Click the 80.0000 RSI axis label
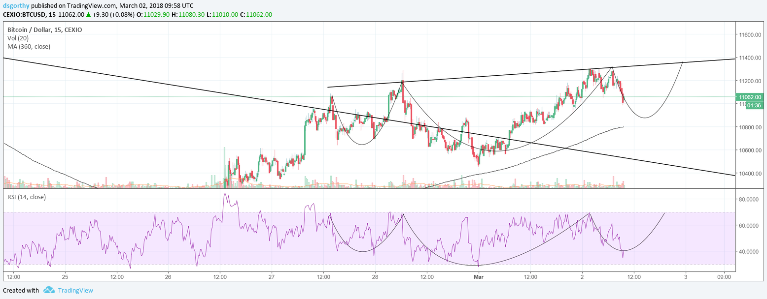 point(750,200)
